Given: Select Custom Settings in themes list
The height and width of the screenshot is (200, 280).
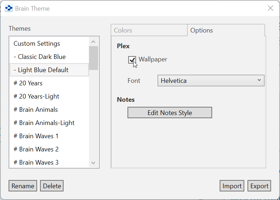Looking at the screenshot, I should pos(37,44).
